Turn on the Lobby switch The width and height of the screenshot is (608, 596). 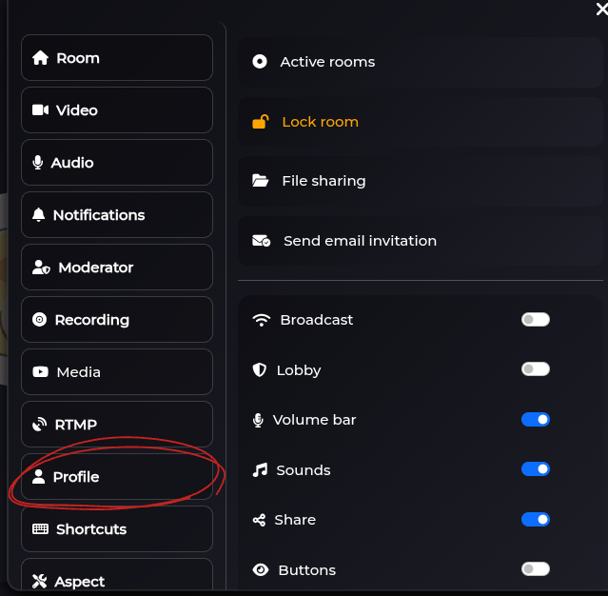[536, 369]
